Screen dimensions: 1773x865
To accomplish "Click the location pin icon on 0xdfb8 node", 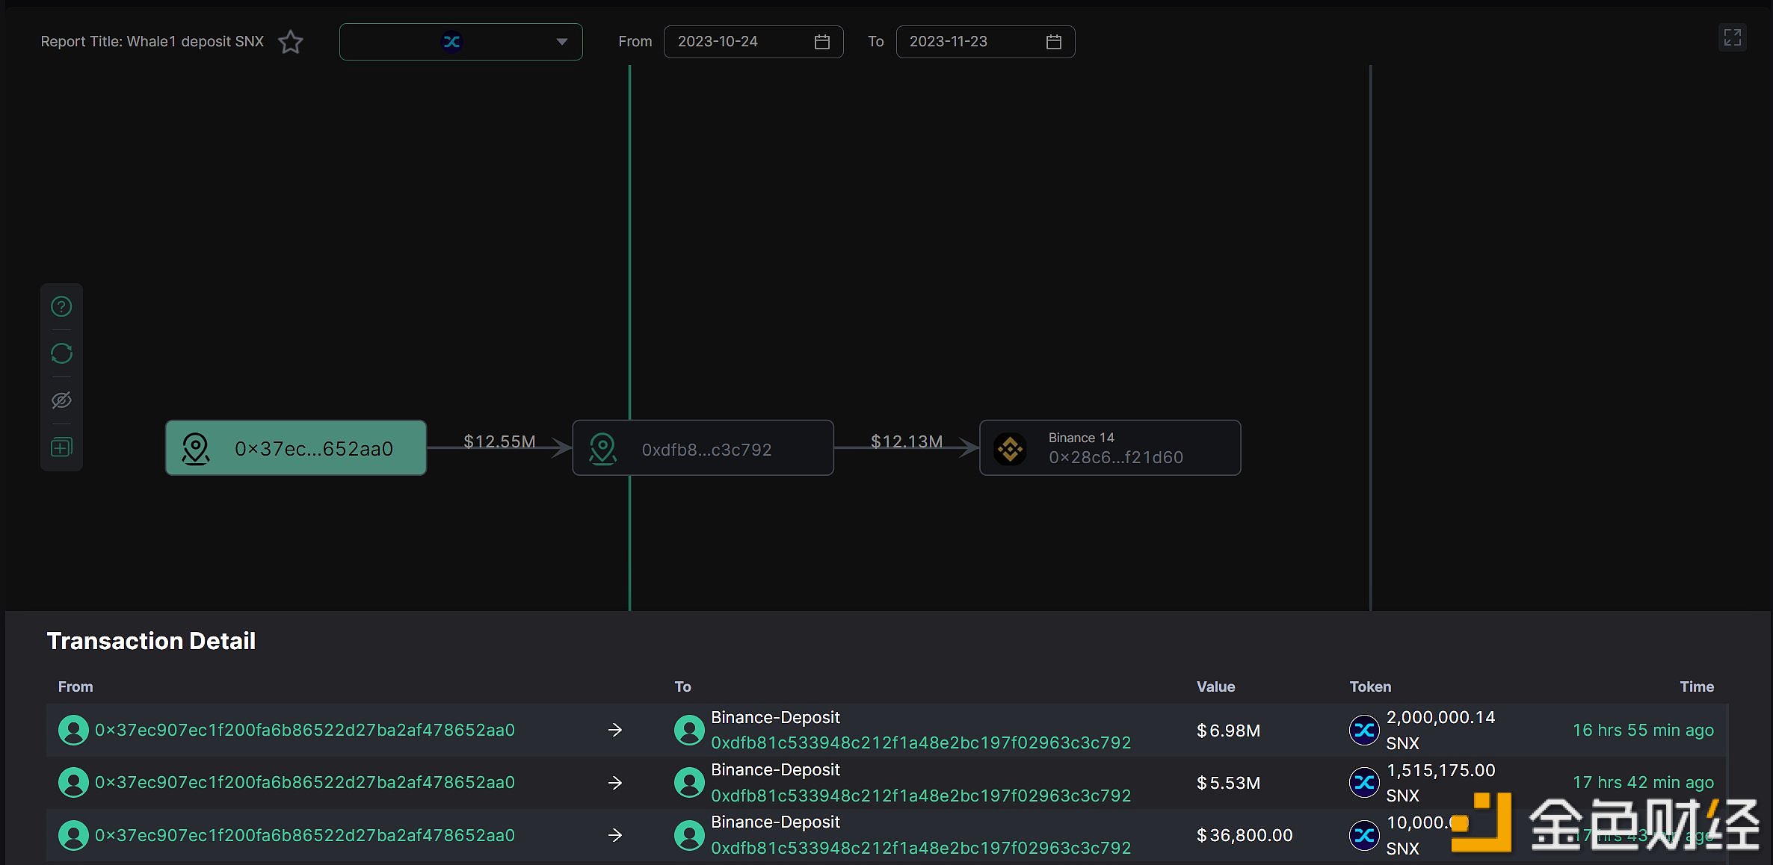I will pos(602,449).
